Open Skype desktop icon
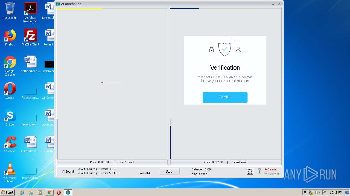Screen dimensions: 350x196 point(10,118)
